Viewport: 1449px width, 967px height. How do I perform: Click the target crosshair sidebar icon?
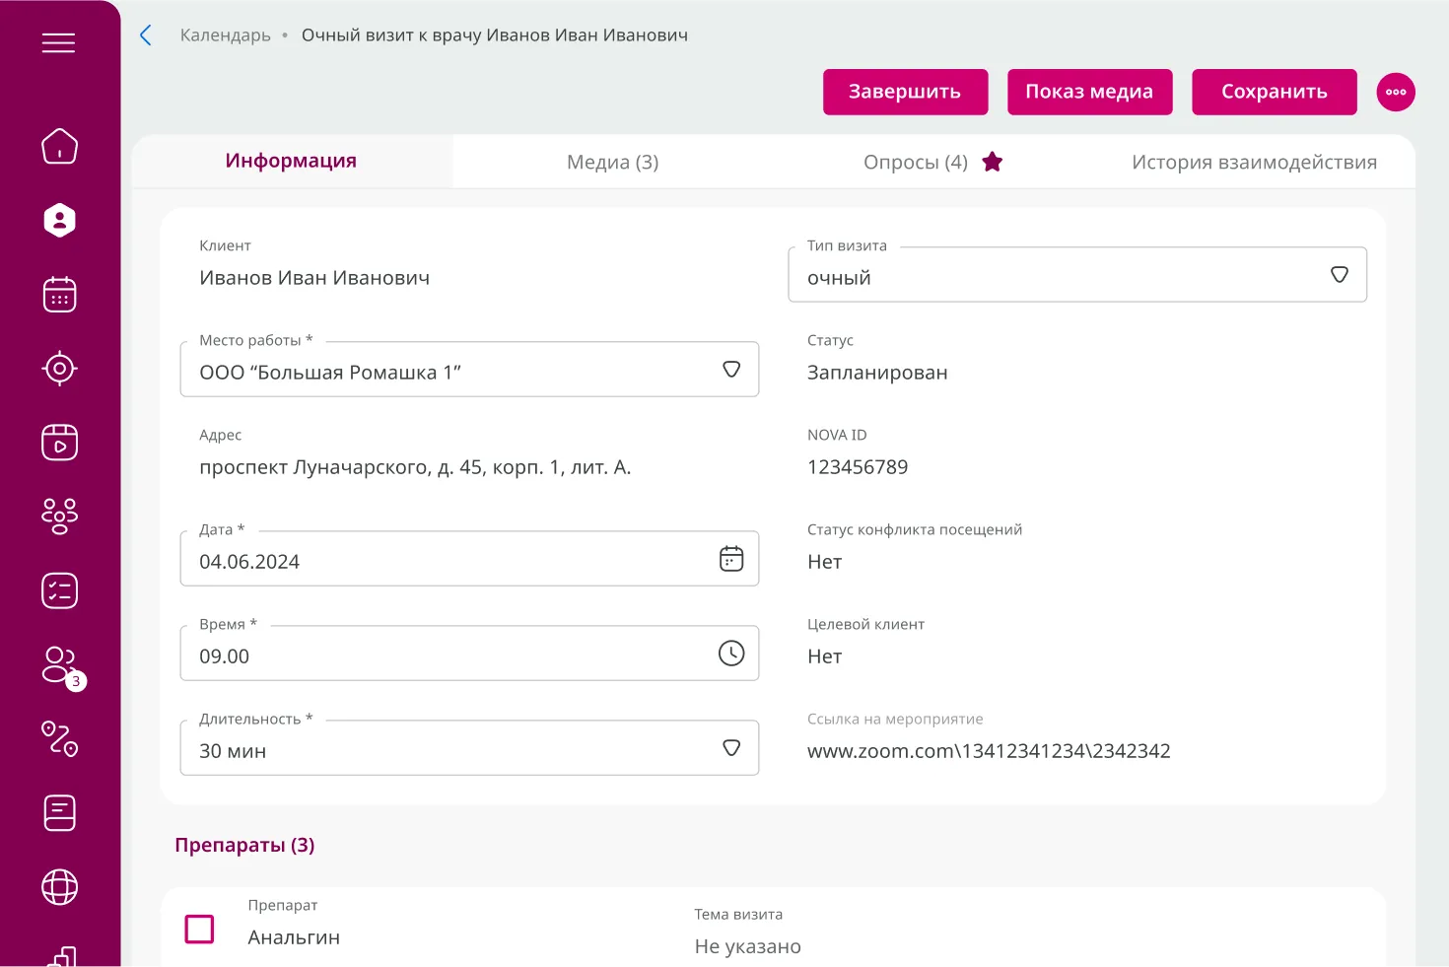tap(59, 369)
